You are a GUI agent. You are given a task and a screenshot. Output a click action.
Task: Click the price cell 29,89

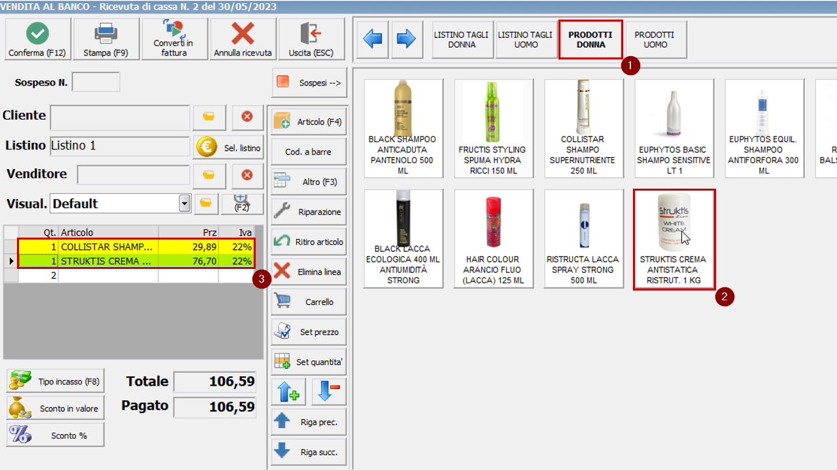coord(189,247)
